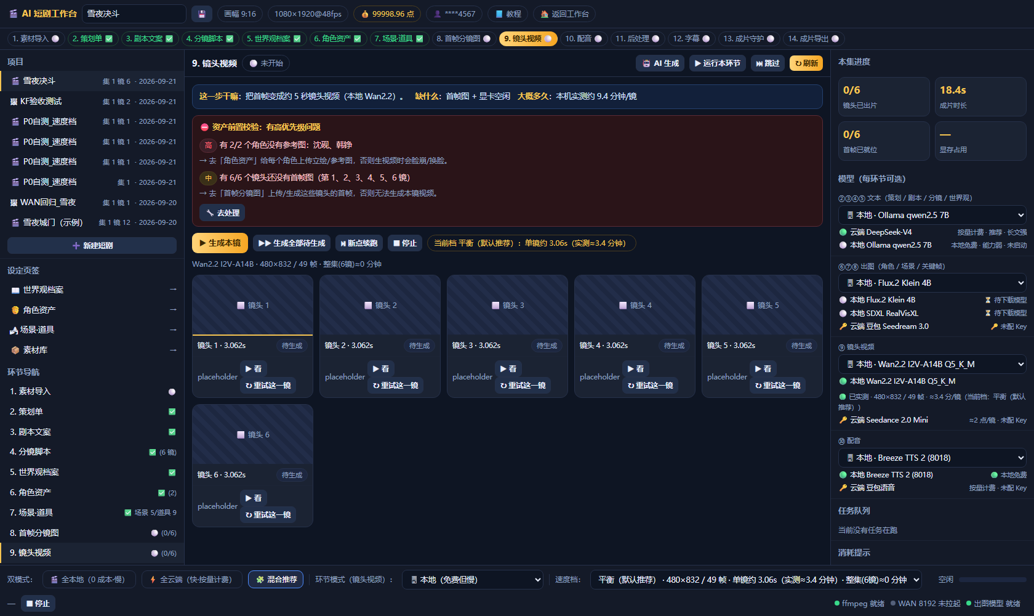This screenshot has height=616, width=1034.
Task: Play clip 镜头 3 with 看 button
Action: pos(508,368)
